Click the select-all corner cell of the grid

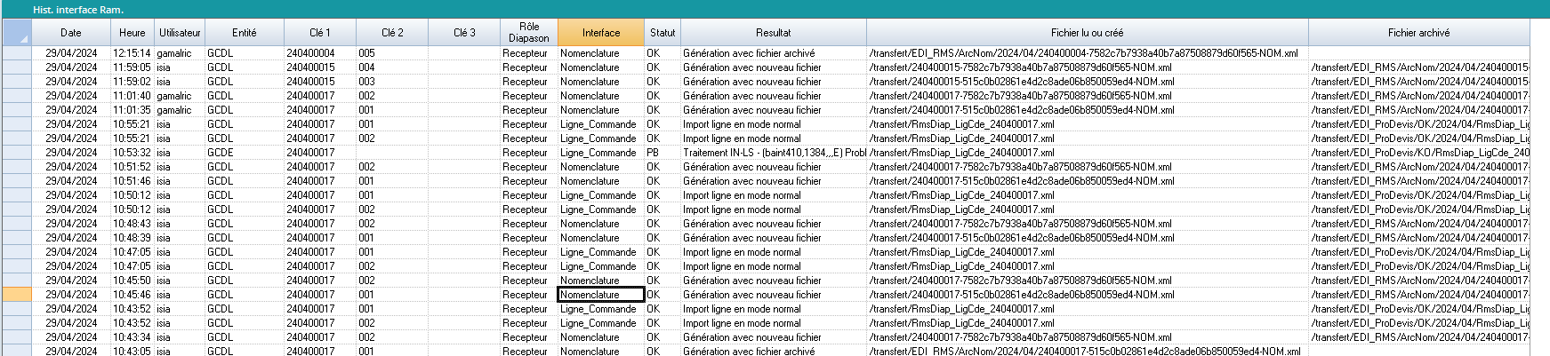[17, 33]
